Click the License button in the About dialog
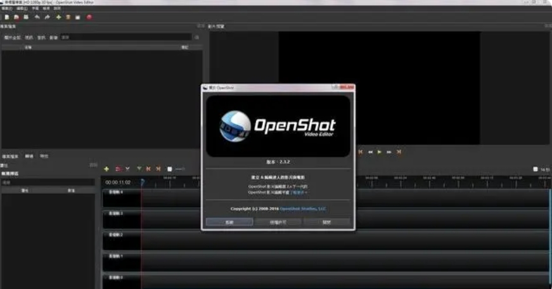 [278, 222]
